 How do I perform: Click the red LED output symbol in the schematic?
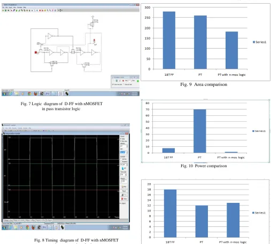94,41
